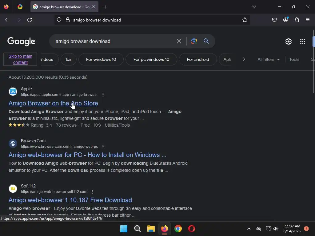This screenshot has height=236, width=315.
Task: Submit search with the magnifier icon
Action: [x=206, y=41]
